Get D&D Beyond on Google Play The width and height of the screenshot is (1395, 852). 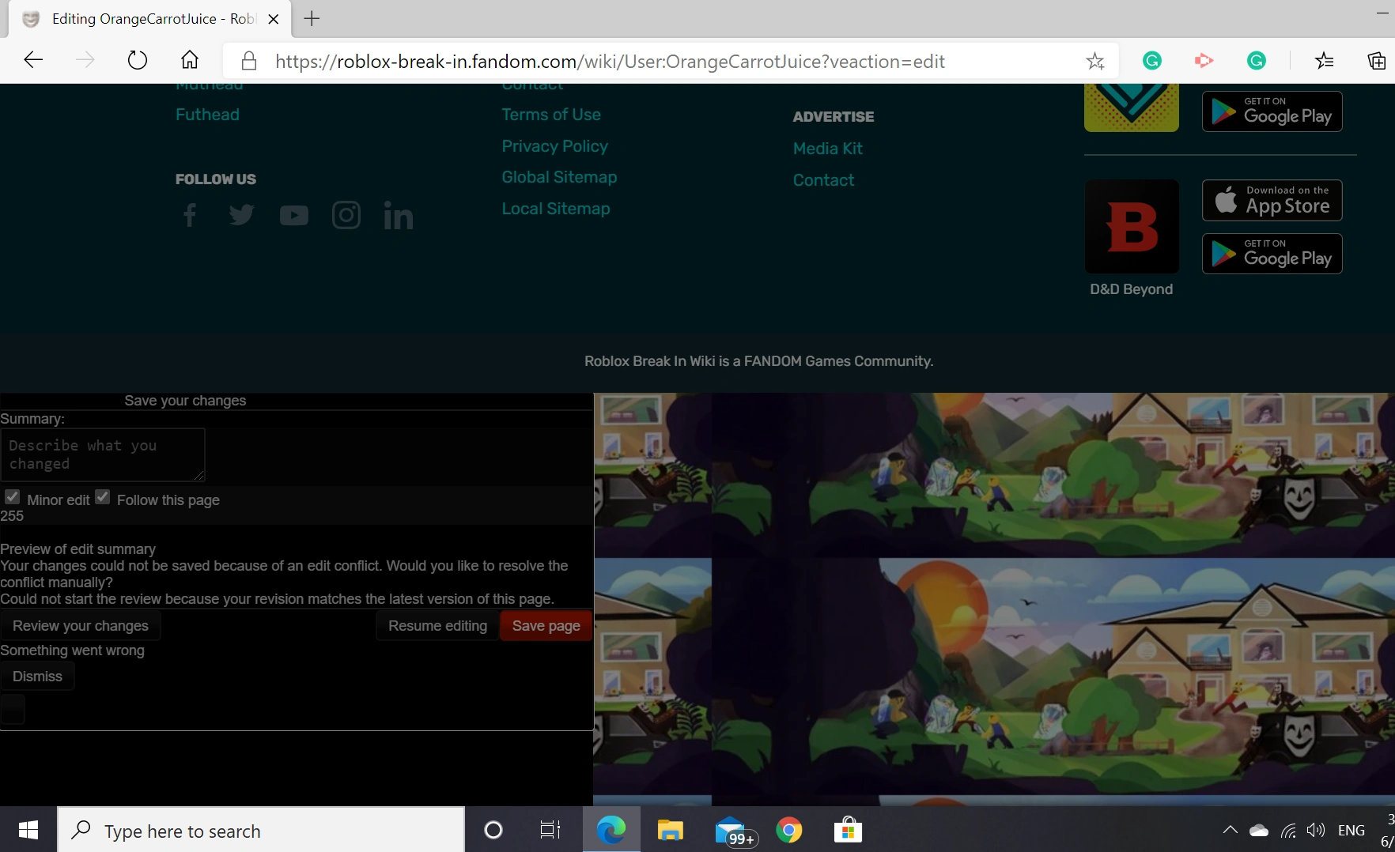pyautogui.click(x=1272, y=254)
